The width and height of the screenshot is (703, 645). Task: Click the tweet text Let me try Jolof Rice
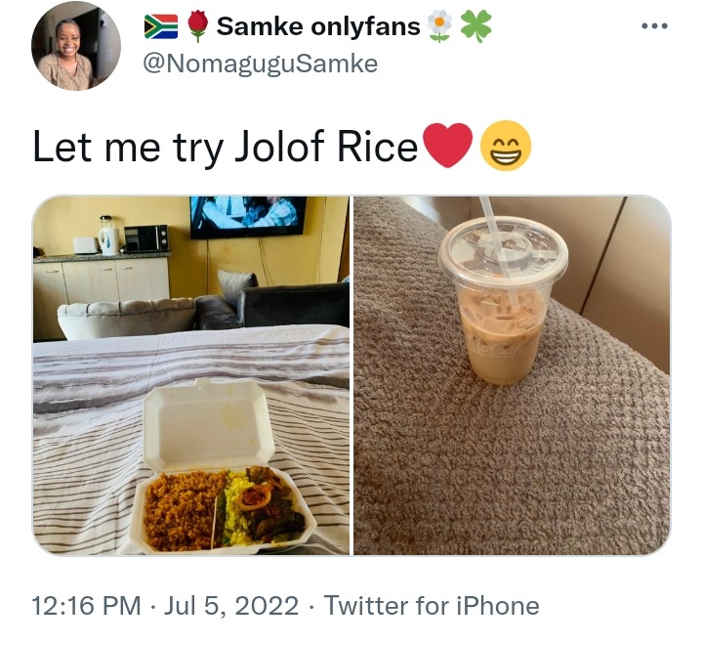[x=226, y=147]
